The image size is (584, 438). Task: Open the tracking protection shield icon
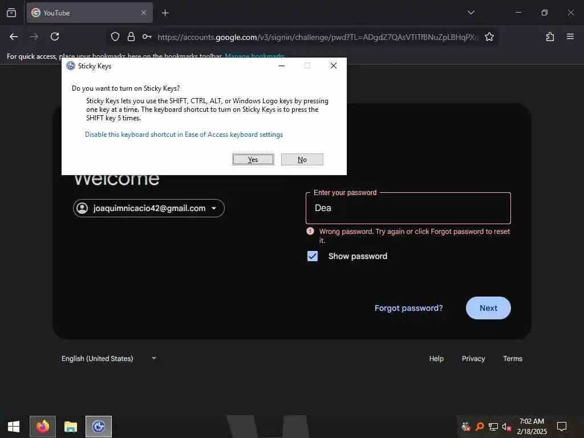point(115,36)
